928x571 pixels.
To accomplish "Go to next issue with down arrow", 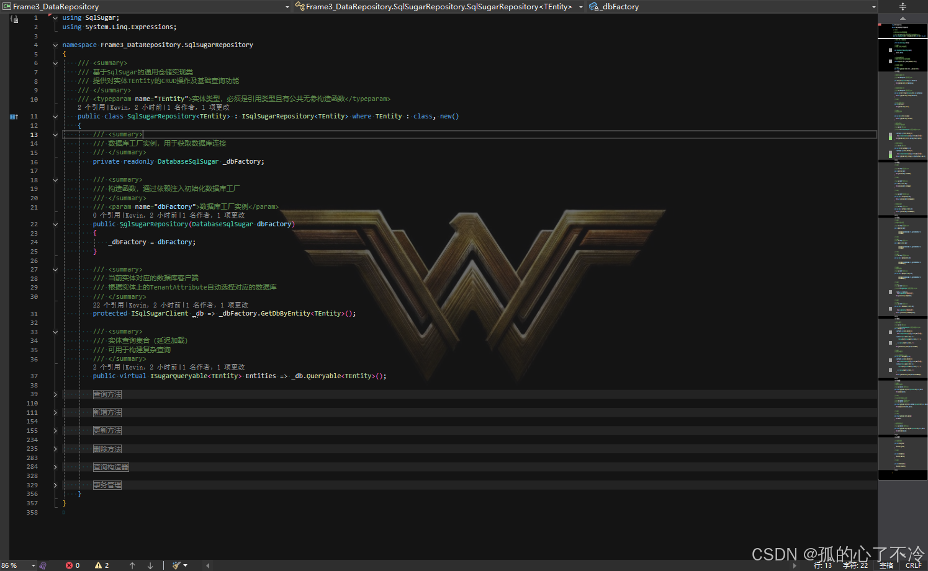I will [150, 565].
